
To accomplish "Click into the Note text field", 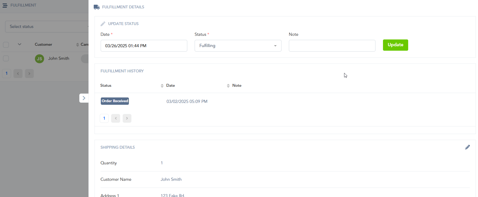I will coord(332,46).
